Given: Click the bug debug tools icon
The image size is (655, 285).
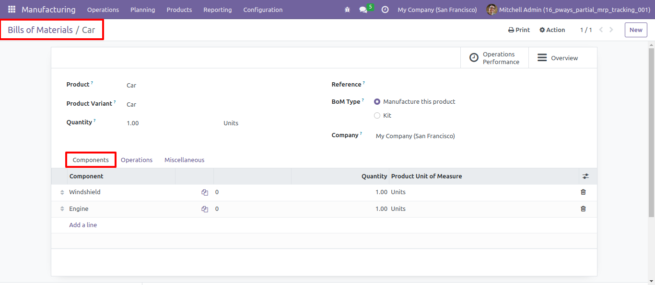Looking at the screenshot, I should point(347,10).
